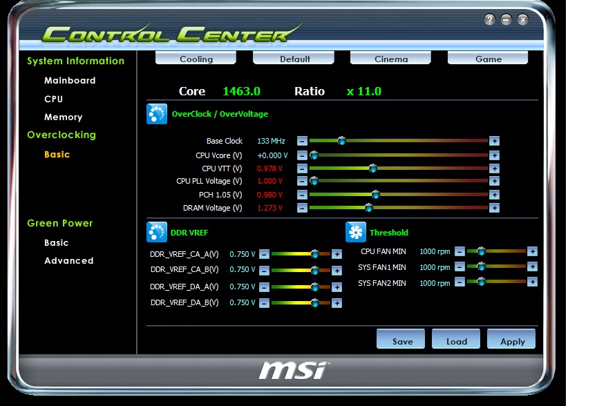Select Basic under Overclocking
The width and height of the screenshot is (597, 406).
coord(57,154)
